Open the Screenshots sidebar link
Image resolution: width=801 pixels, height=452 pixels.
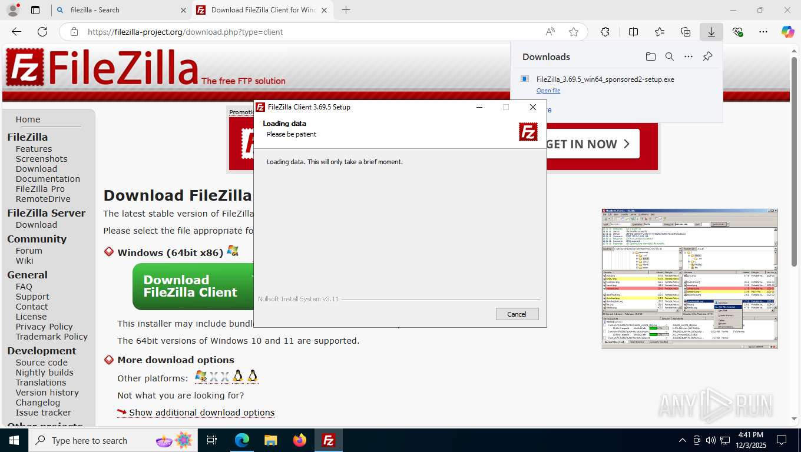pos(41,159)
